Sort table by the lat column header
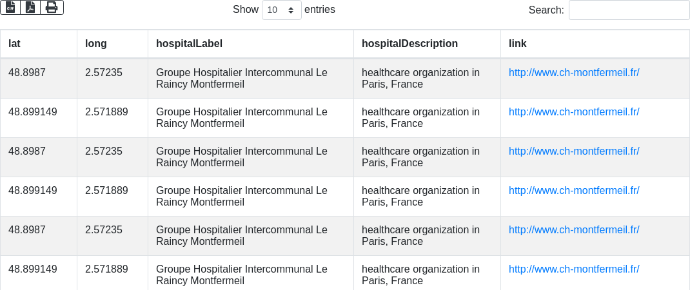The height and width of the screenshot is (290, 690). (x=14, y=44)
